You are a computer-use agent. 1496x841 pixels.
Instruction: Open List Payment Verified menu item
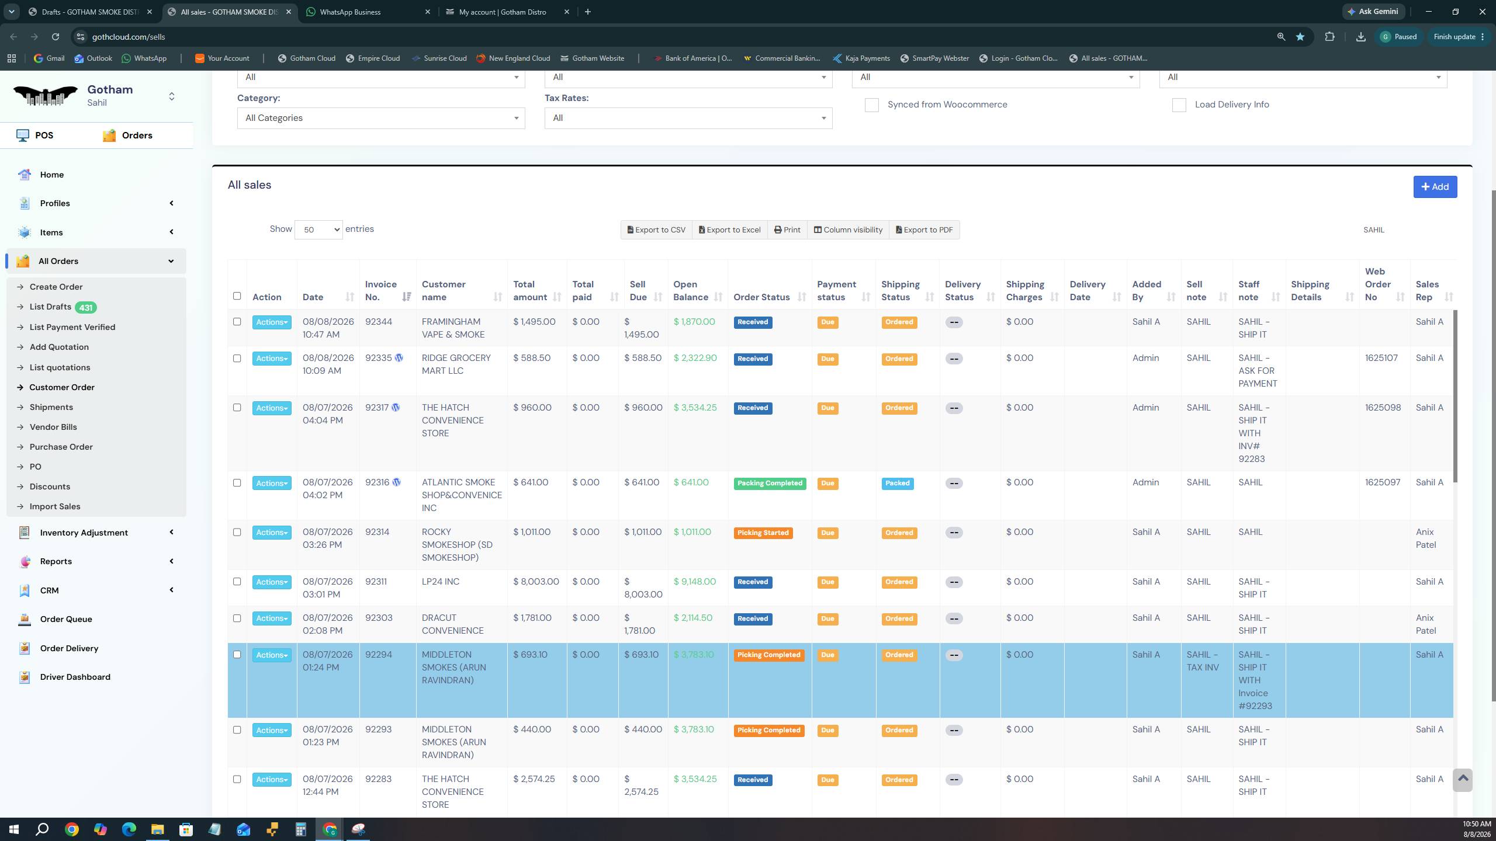[72, 327]
